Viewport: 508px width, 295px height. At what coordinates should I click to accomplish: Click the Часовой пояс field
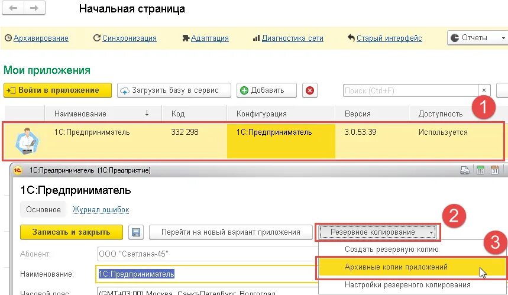click(x=208, y=291)
